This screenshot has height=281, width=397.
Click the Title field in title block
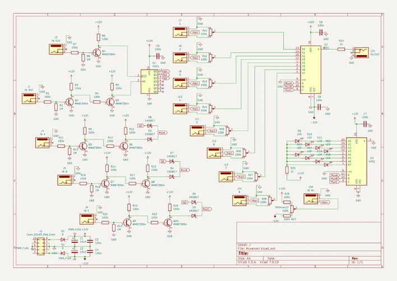[x=308, y=253]
